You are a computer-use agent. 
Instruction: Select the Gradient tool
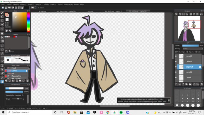(x=2, y=41)
